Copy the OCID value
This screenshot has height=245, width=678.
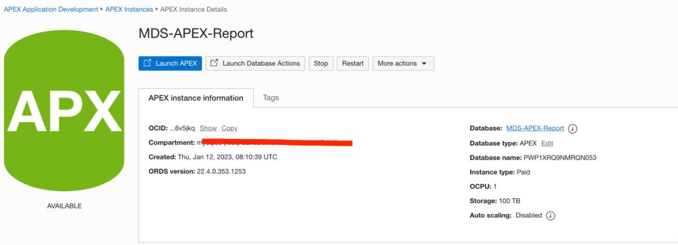tap(229, 128)
